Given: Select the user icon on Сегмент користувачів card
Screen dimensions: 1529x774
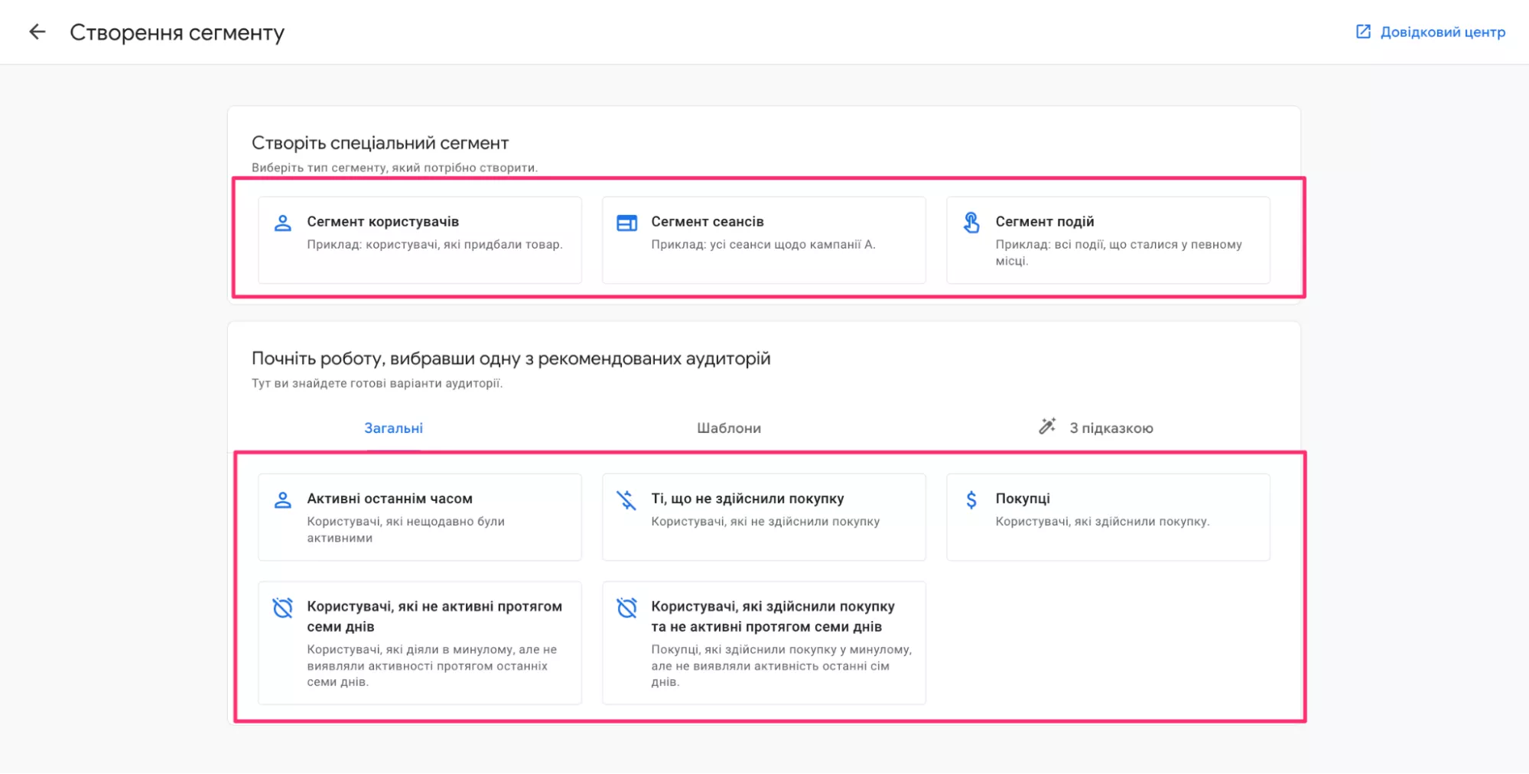Looking at the screenshot, I should pos(283,223).
